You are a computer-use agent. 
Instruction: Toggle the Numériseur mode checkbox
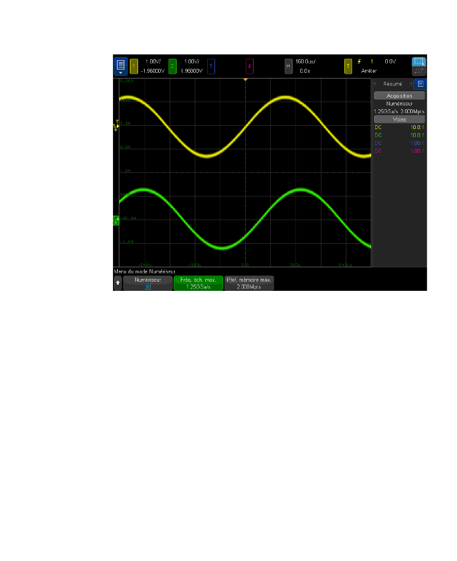point(148,287)
